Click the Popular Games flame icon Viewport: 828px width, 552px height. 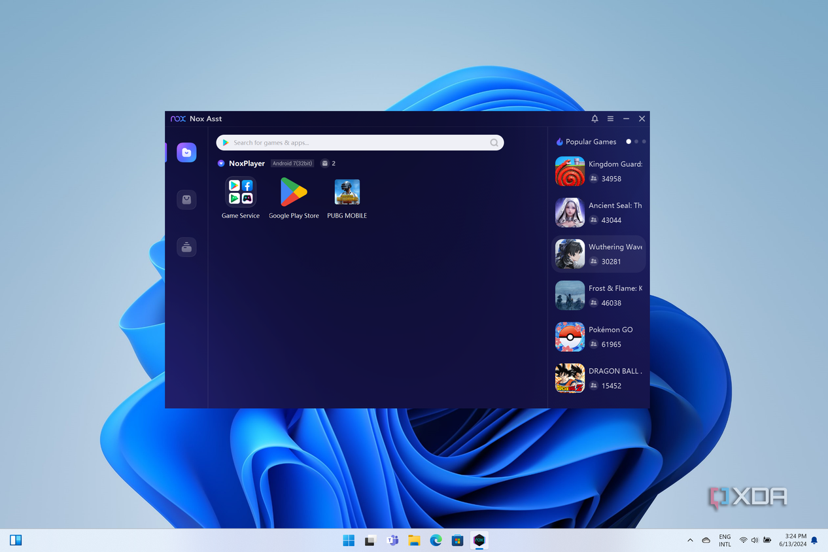pyautogui.click(x=559, y=142)
